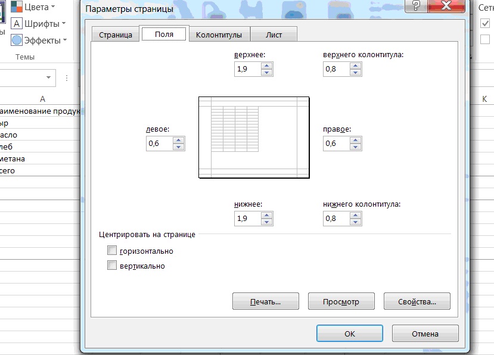This screenshot has height=355, width=494.
Task: Switch to the Страница tab
Action: 116,35
